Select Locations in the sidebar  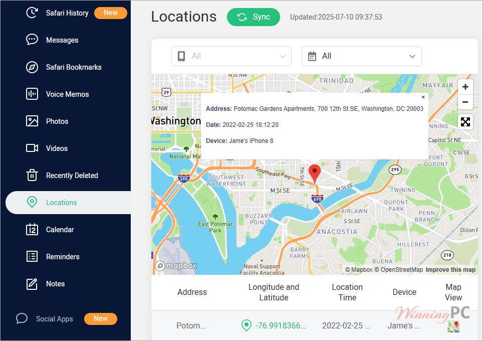[68, 203]
